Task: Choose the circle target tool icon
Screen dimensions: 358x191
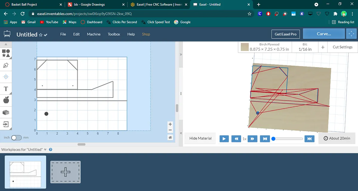Action: tap(6, 77)
